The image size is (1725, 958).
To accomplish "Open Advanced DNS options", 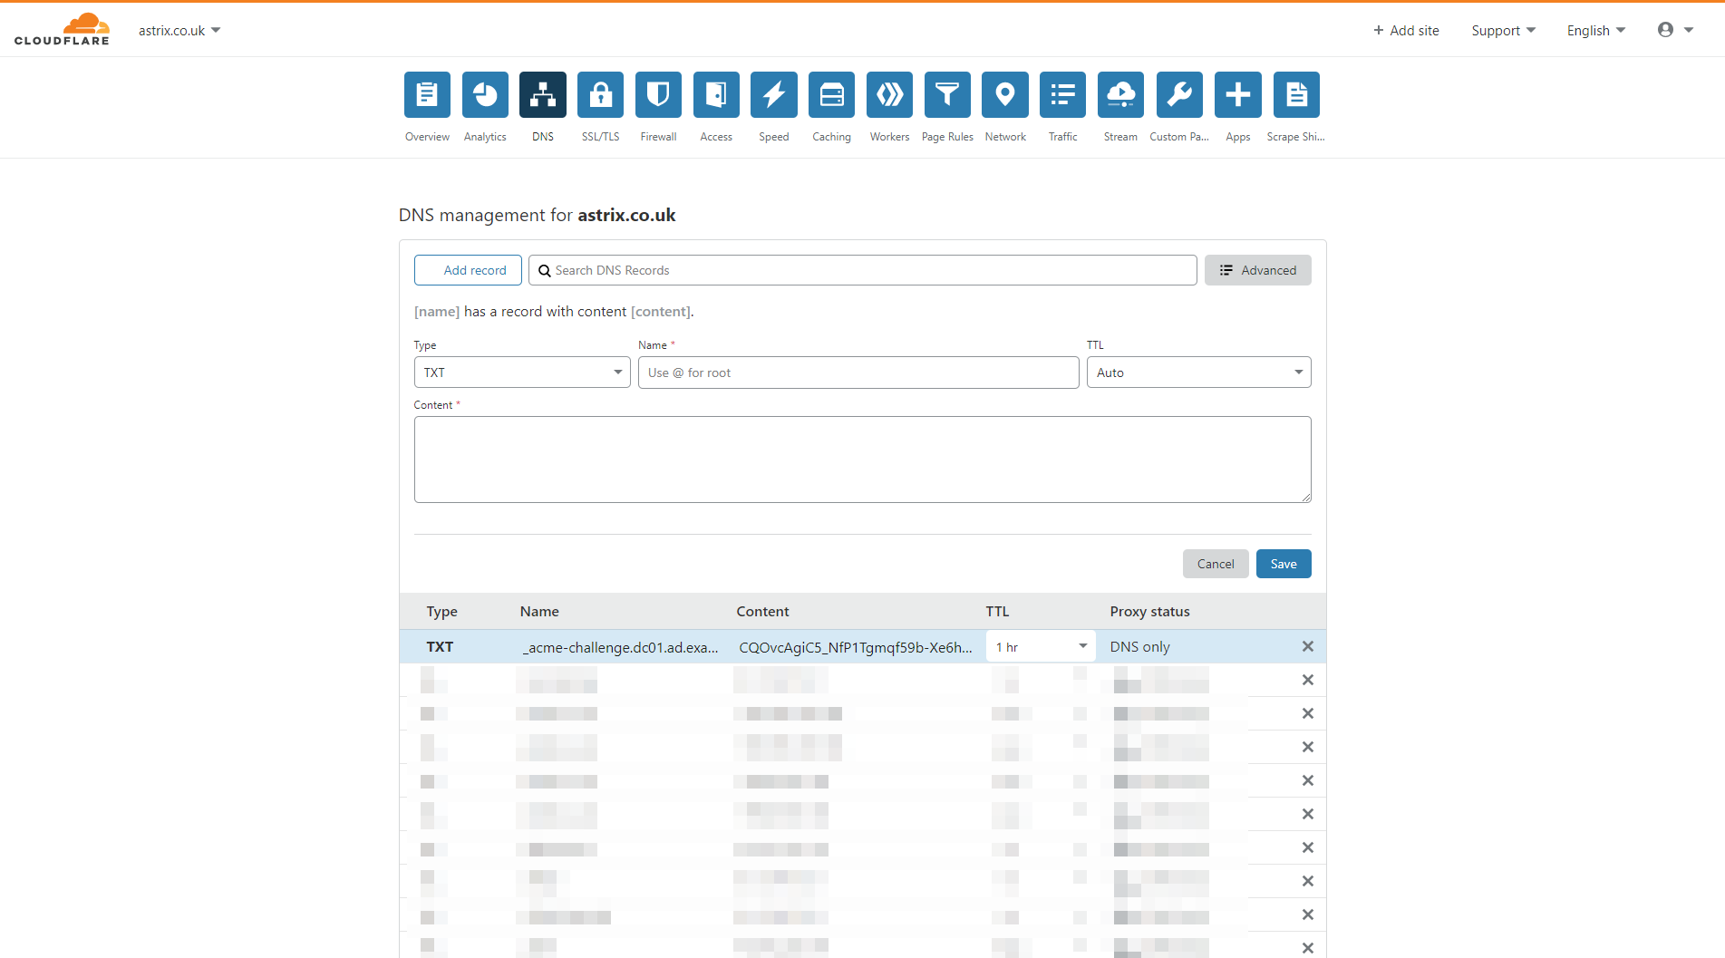I will (x=1257, y=269).
